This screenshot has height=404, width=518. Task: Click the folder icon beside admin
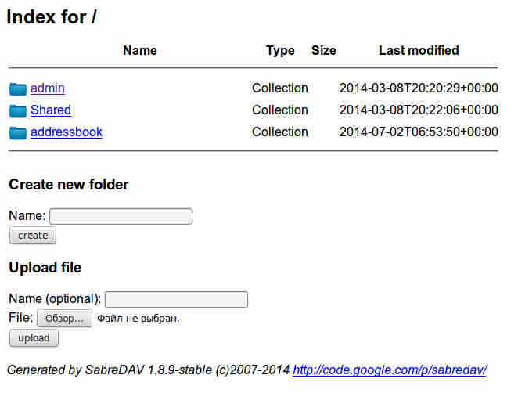pos(18,89)
